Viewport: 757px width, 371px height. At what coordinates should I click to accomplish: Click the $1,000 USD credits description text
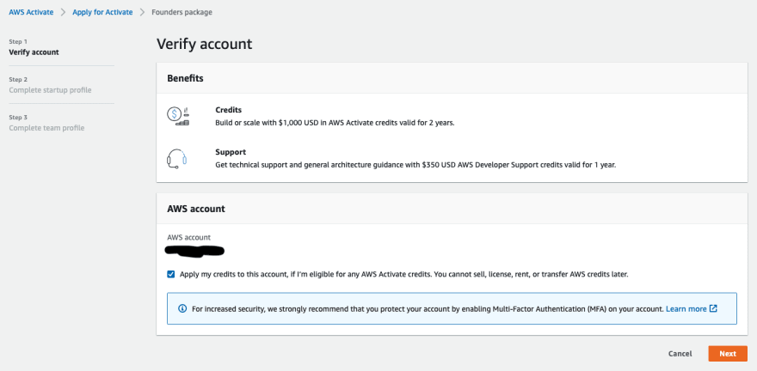[335, 123]
